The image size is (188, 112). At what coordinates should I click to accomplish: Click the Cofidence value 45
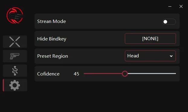pos(76,74)
